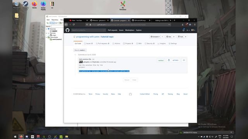Click the padlock site security icon

pos(90,25)
